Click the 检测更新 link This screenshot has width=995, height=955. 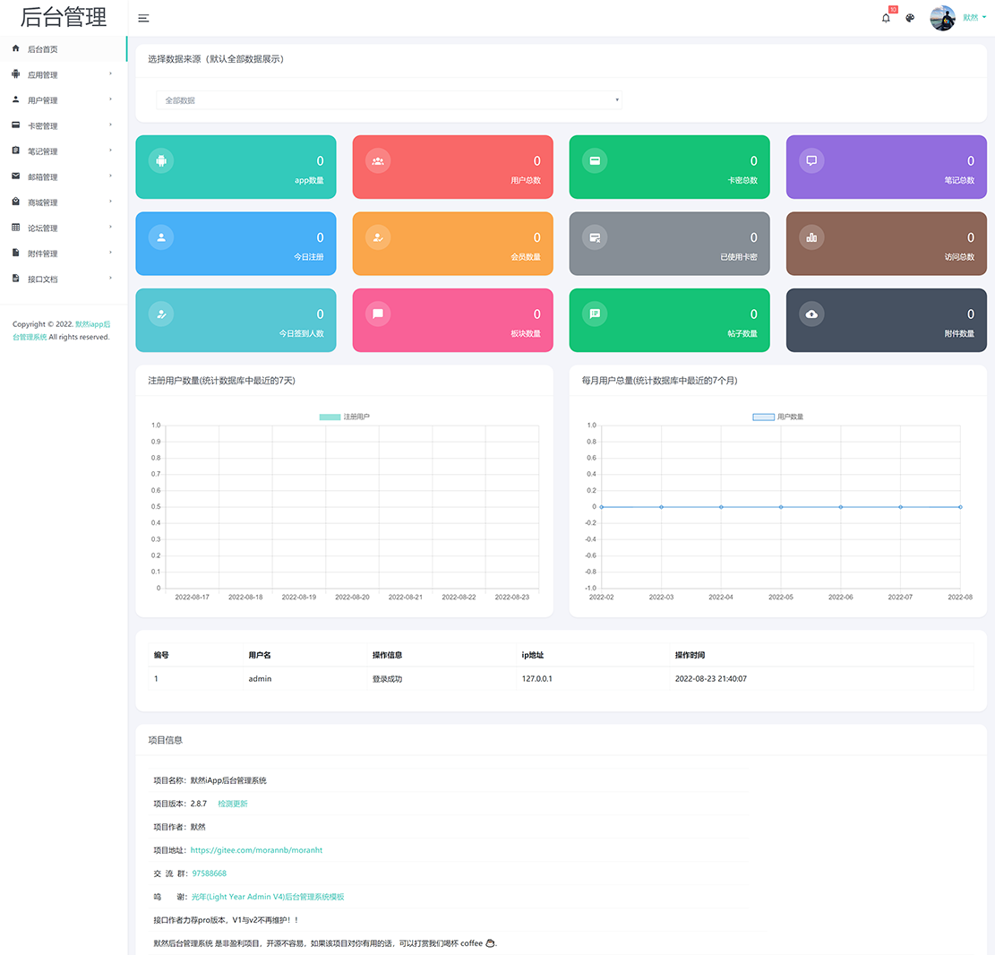point(233,804)
